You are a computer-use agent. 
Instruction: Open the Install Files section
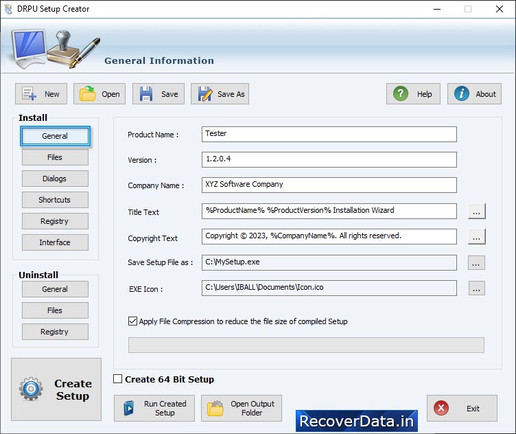(55, 157)
